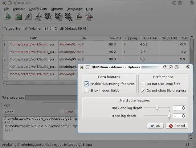The height and width of the screenshot is (148, 196).
Task: Click the up-arrow button in Advanced Options title bar
Action: pyautogui.click(x=176, y=67)
